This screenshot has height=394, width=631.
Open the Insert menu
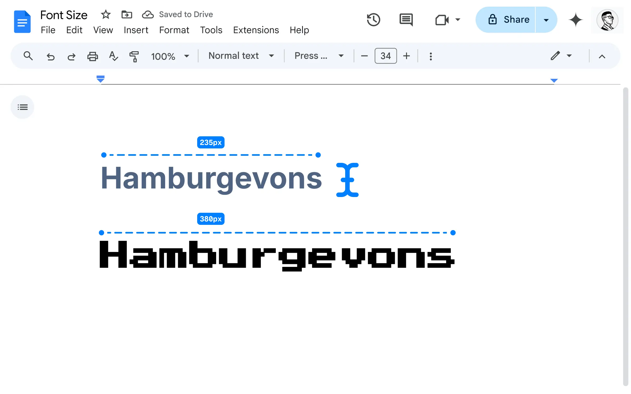pyautogui.click(x=136, y=30)
